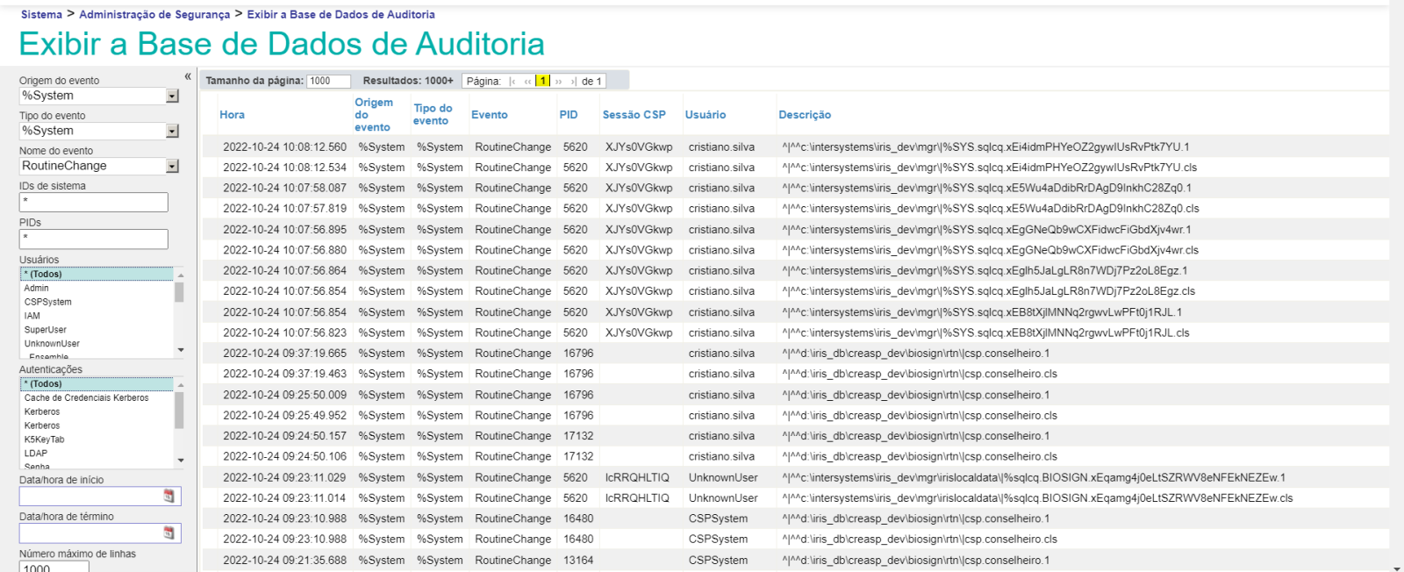Focus the IDs de sistema text field
The height and width of the screenshot is (572, 1404).
[x=93, y=202]
